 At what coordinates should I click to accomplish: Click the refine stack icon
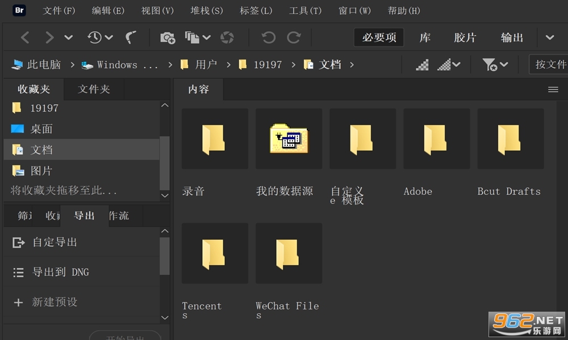pyautogui.click(x=192, y=37)
